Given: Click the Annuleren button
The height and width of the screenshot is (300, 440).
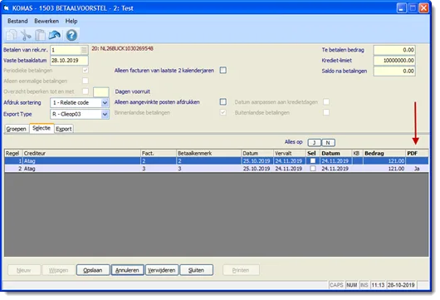Looking at the screenshot, I should (x=127, y=270).
